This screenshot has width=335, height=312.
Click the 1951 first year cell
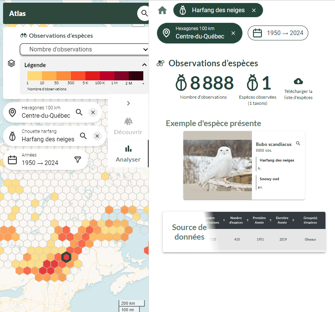pos(260,239)
